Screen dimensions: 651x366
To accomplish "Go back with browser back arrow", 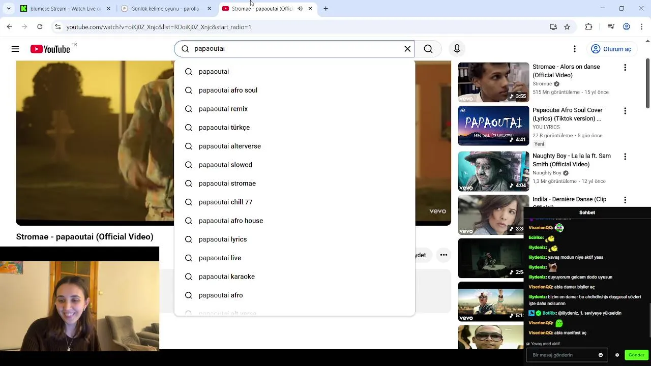I will [x=9, y=27].
